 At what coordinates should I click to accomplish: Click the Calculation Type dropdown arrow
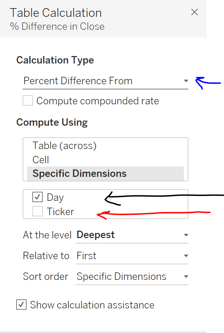point(186,81)
